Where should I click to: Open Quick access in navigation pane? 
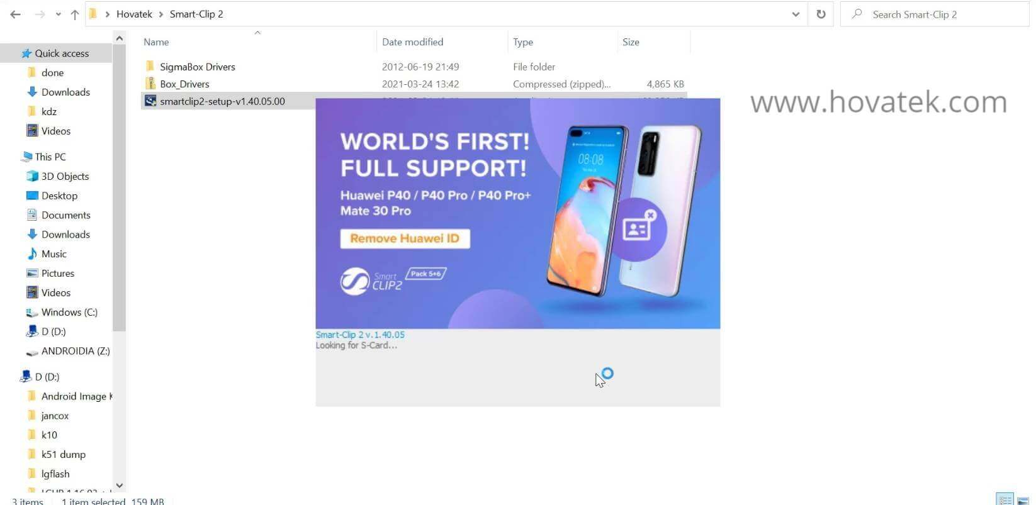pyautogui.click(x=62, y=53)
